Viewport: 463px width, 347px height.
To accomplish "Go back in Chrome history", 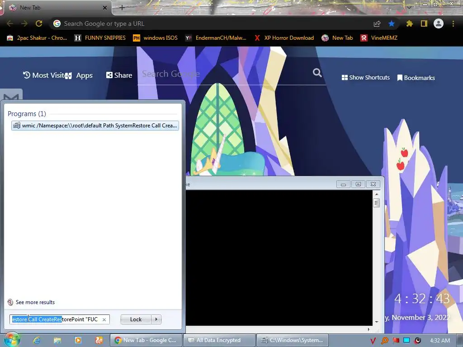I will [x=10, y=23].
